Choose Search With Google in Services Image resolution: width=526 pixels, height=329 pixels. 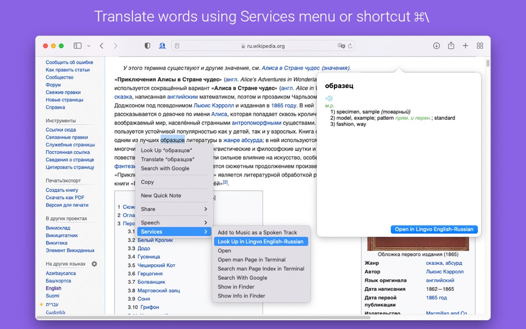(x=261, y=277)
